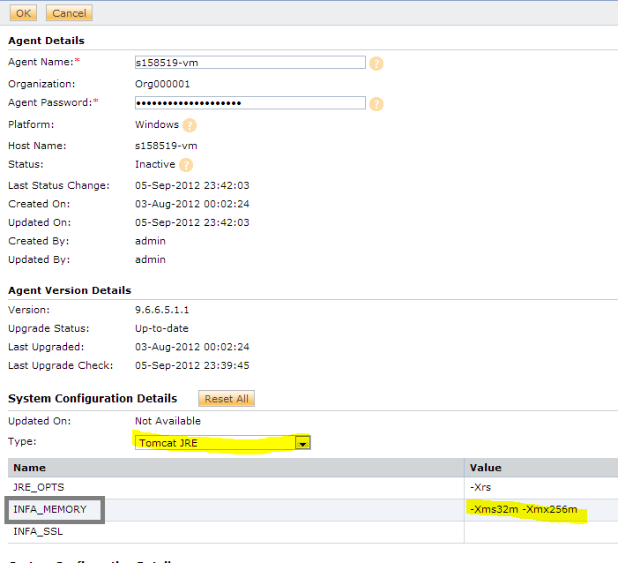
Task: Click the Created By admin value
Action: pyautogui.click(x=150, y=241)
